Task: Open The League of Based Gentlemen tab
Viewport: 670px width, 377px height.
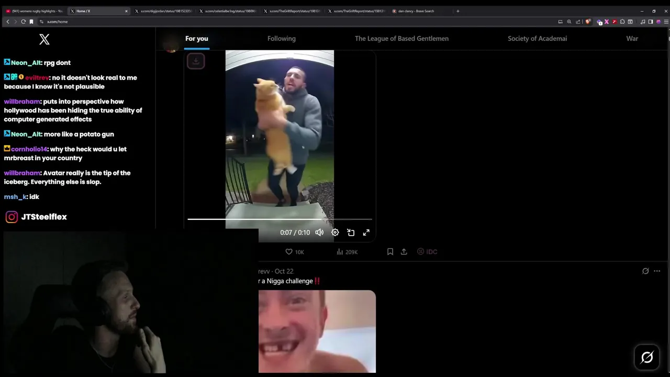Action: (x=401, y=38)
